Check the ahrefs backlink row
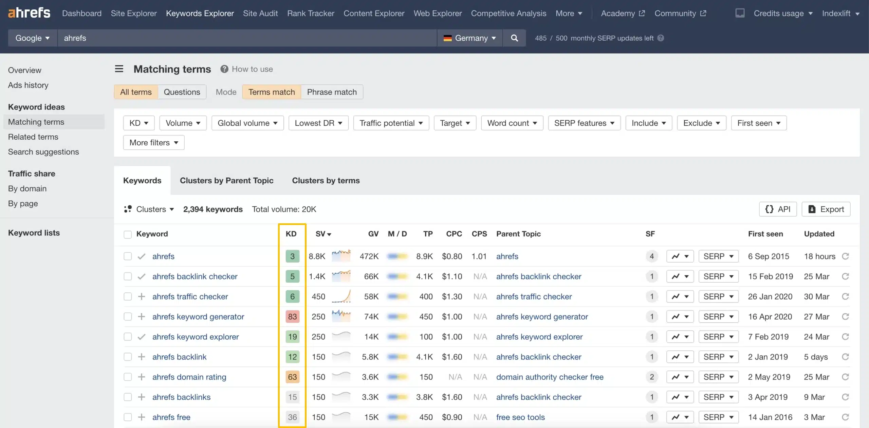Image resolution: width=869 pixels, height=428 pixels. tap(128, 357)
